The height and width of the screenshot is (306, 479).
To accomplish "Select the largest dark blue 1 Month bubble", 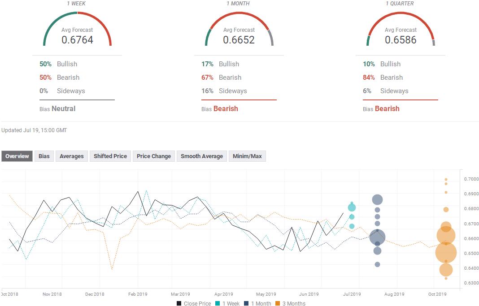I will 377,237.
